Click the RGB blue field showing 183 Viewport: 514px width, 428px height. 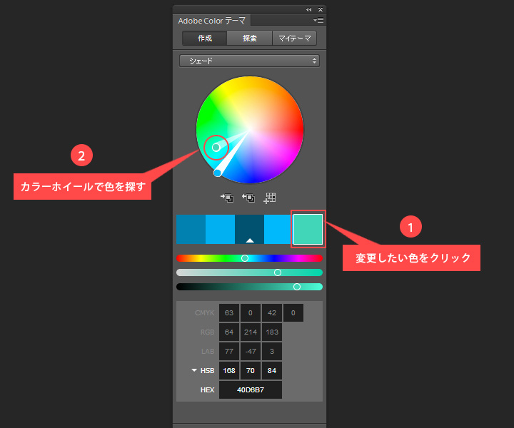coord(272,332)
